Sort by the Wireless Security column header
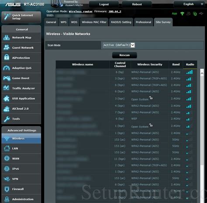207x203 pixels. pyautogui.click(x=150, y=64)
